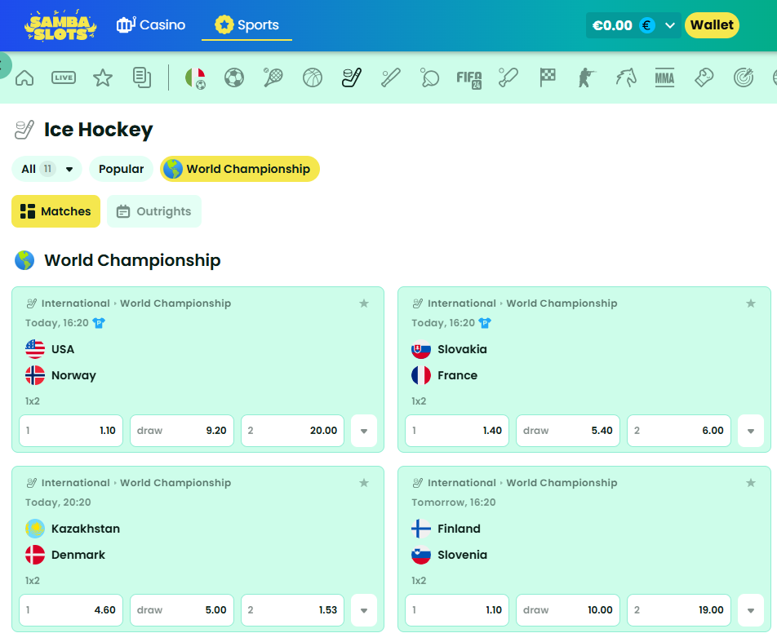Viewport: 777px width, 642px height.
Task: Bet on draw at 5.40
Action: point(568,431)
